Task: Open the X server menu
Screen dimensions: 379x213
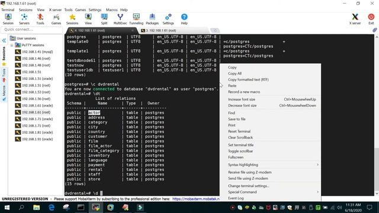Action: click(x=55, y=10)
